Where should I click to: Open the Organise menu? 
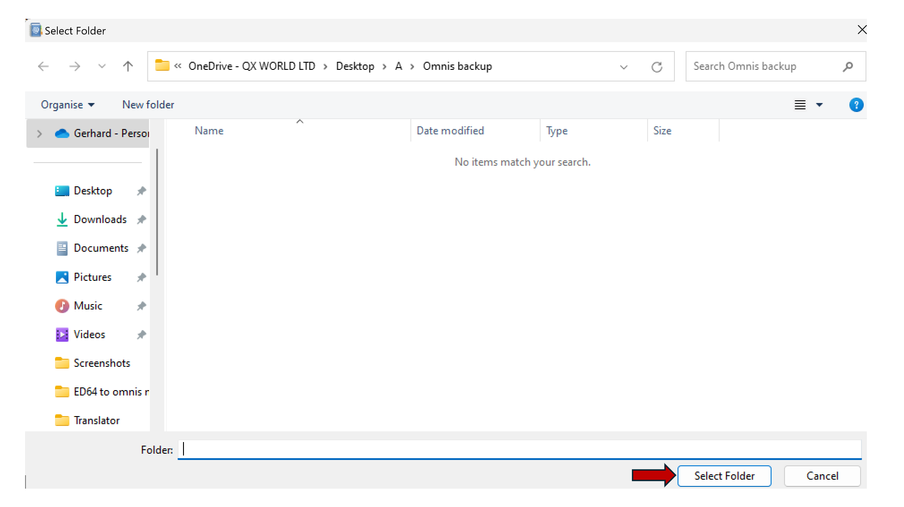(68, 105)
